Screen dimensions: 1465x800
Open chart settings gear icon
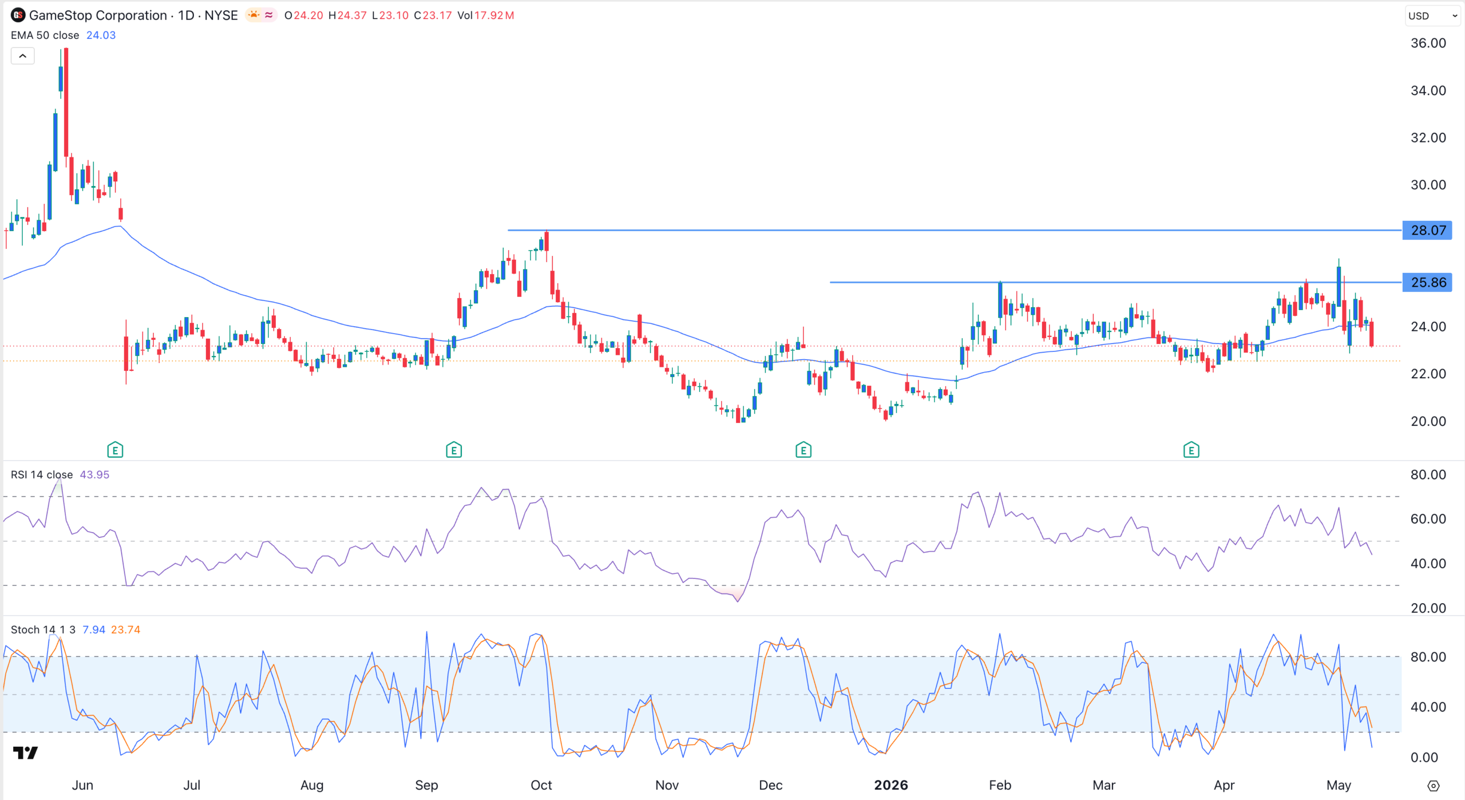[x=1434, y=786]
